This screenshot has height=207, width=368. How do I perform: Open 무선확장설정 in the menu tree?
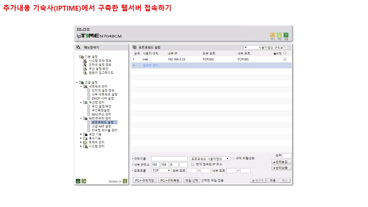pos(101,110)
